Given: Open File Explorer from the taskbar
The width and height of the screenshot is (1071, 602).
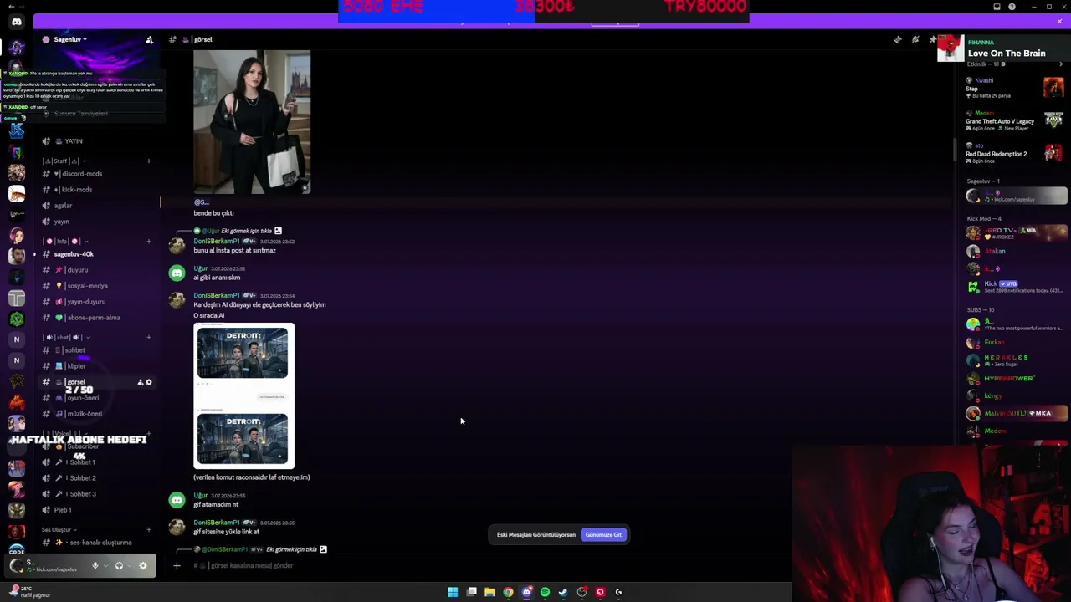Looking at the screenshot, I should coord(489,592).
